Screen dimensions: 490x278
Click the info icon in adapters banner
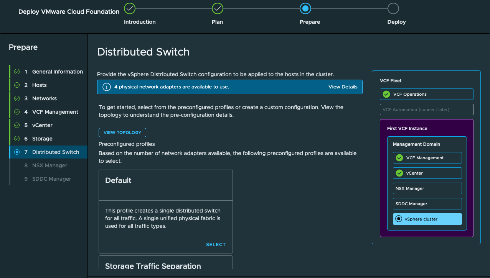coord(107,87)
